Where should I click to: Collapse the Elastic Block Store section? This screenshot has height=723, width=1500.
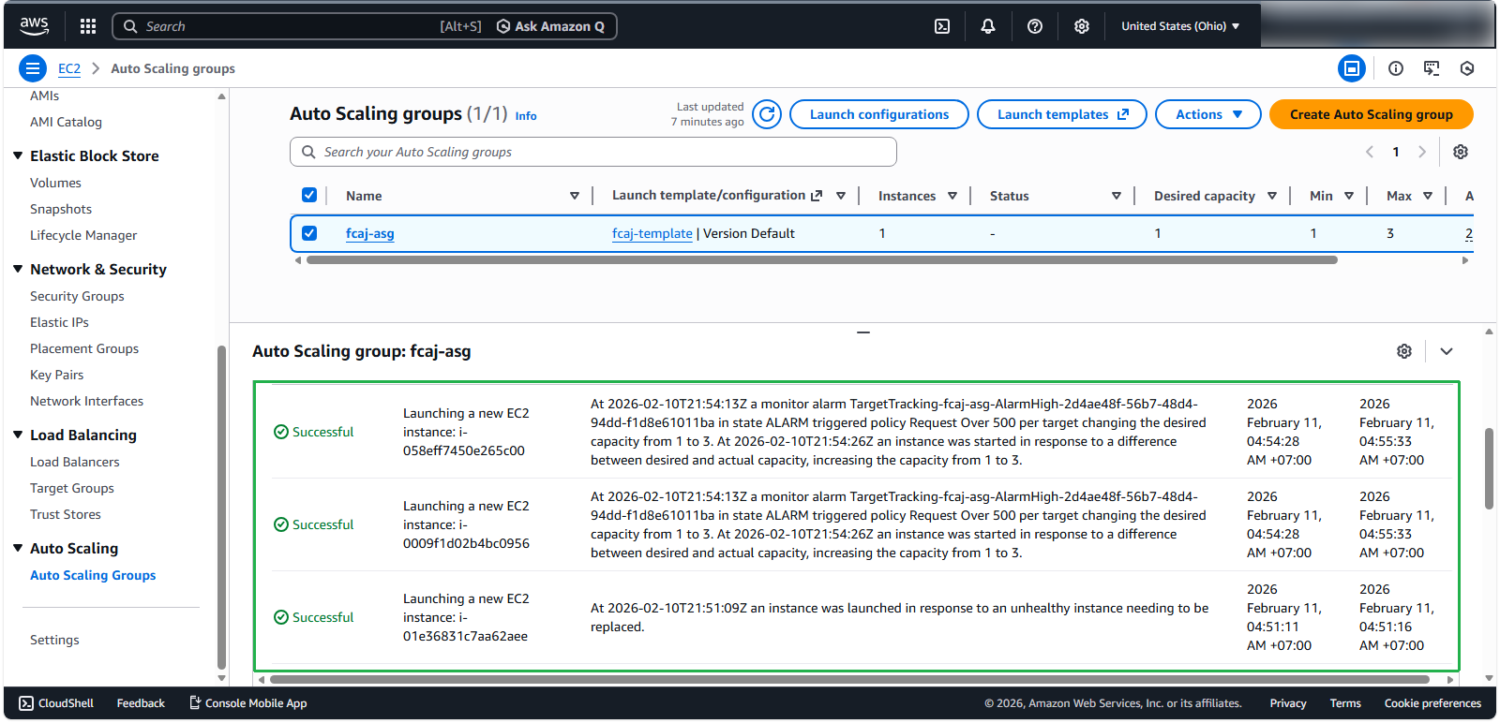click(18, 155)
